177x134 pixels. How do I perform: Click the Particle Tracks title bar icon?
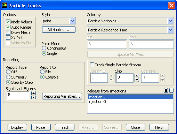pos(5,5)
